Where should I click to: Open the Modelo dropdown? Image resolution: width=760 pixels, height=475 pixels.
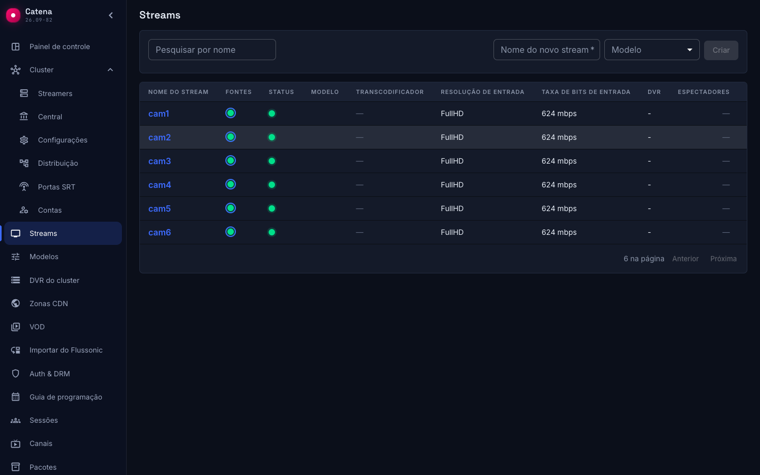point(652,50)
